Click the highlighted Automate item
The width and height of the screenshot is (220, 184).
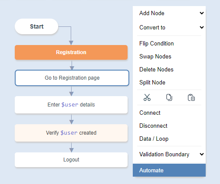click(x=169, y=170)
